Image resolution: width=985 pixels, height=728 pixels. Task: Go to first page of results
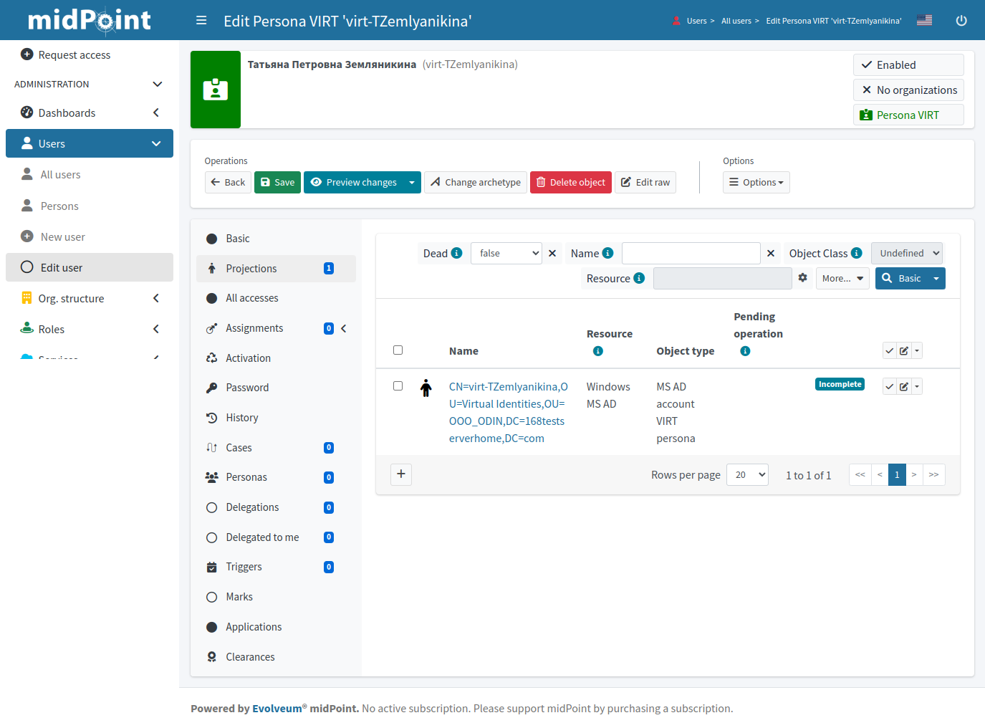(860, 474)
